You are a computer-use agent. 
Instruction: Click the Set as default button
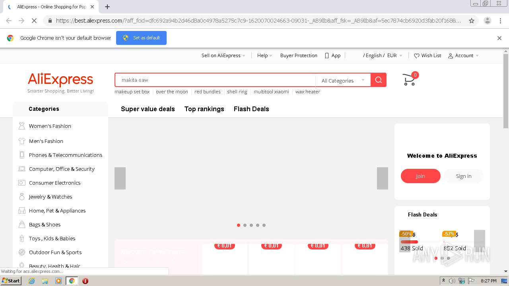coord(141,38)
